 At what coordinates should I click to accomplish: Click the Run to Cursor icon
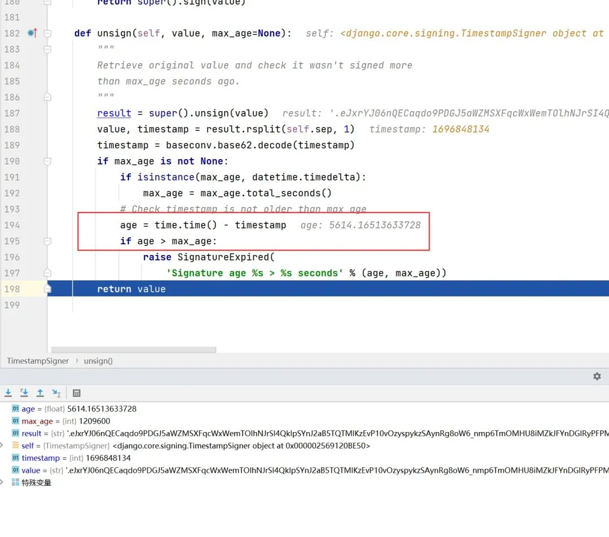(x=55, y=393)
